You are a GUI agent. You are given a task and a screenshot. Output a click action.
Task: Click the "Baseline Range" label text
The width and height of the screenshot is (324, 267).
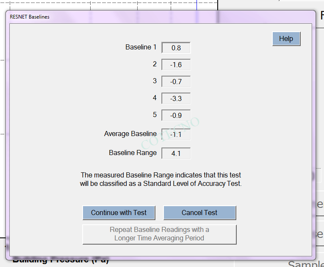[x=133, y=153]
